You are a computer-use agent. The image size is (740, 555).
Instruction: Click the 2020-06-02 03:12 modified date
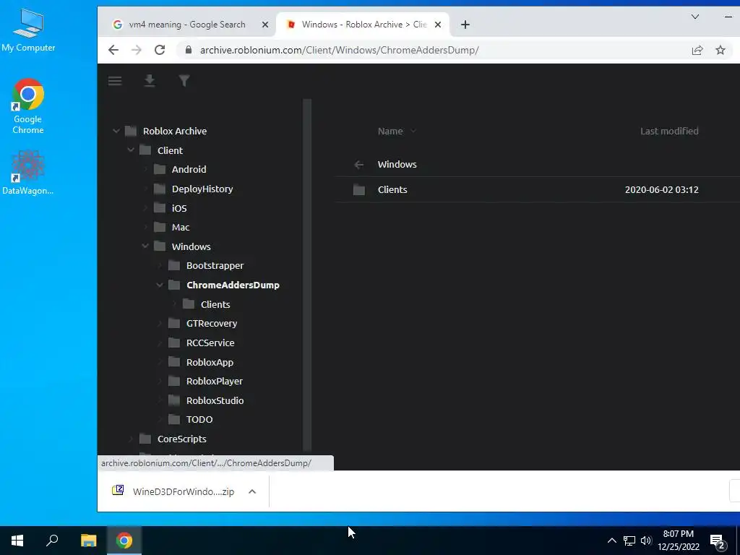click(x=662, y=190)
